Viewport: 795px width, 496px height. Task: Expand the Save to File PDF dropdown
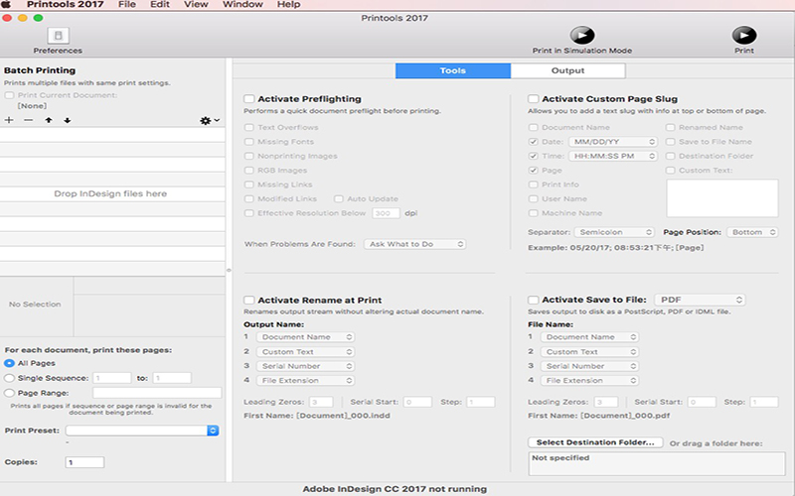click(700, 300)
